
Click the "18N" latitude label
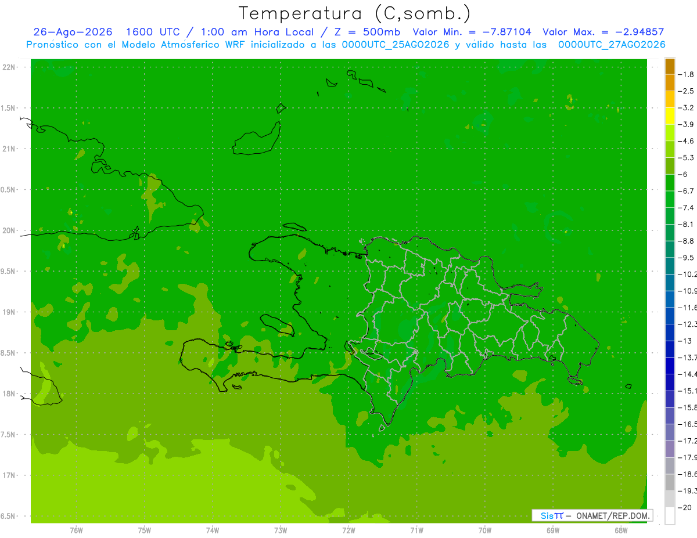tap(9, 394)
